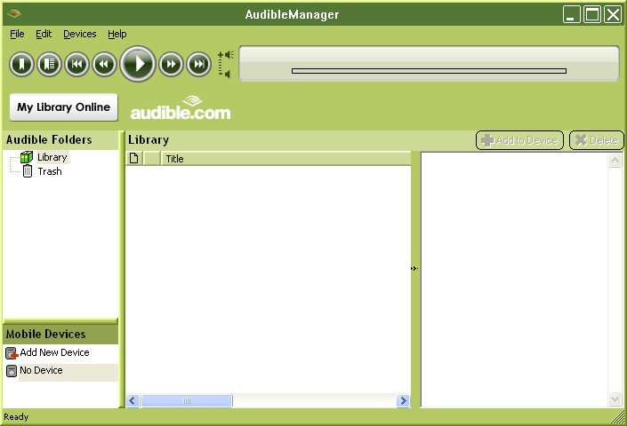Click the rewind button
627x426 pixels.
[x=104, y=64]
